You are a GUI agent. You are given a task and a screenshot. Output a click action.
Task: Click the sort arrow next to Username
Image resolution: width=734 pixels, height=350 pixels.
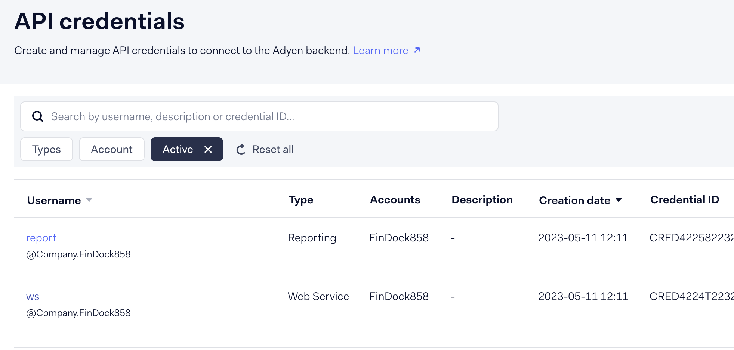(x=89, y=201)
